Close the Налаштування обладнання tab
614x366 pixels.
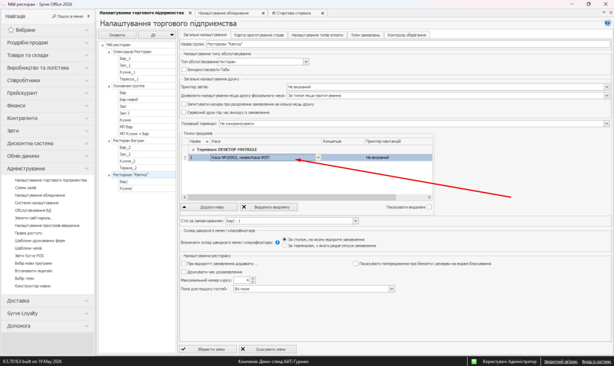click(x=263, y=13)
